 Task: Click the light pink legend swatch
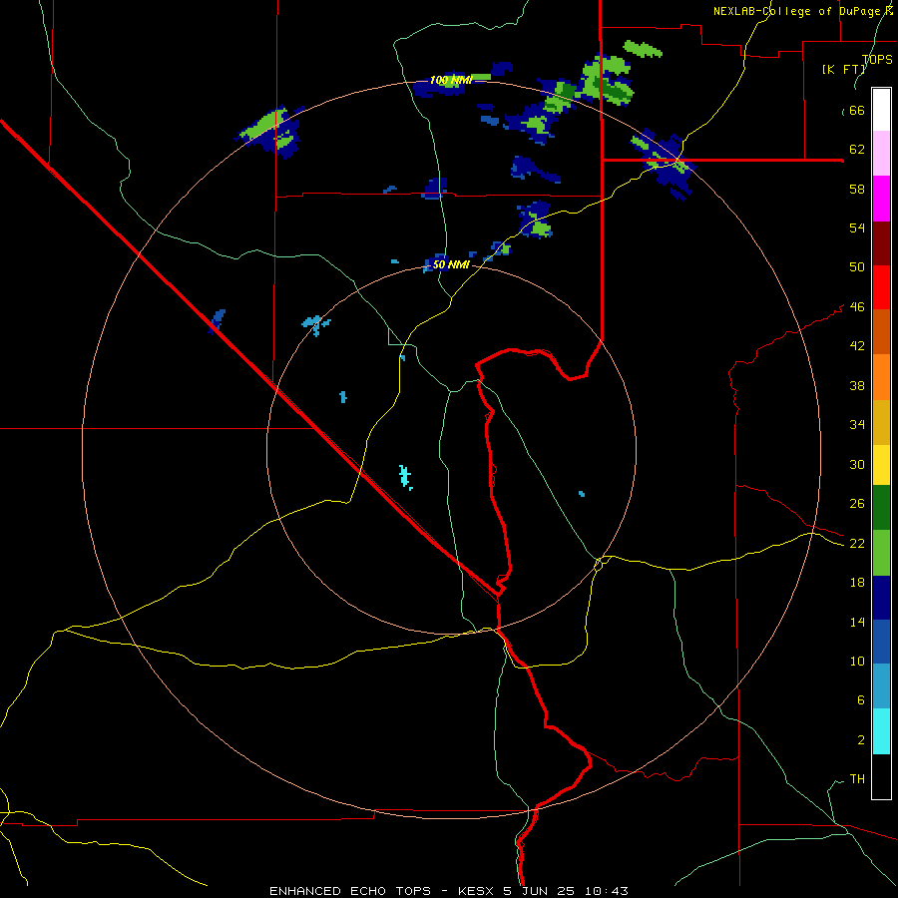881,154
